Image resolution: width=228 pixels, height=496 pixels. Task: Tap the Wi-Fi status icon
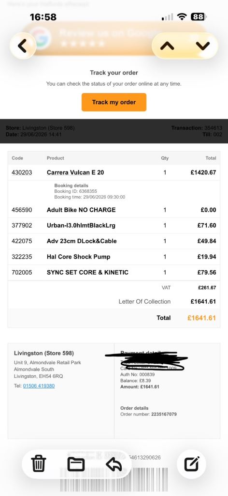[x=182, y=17]
